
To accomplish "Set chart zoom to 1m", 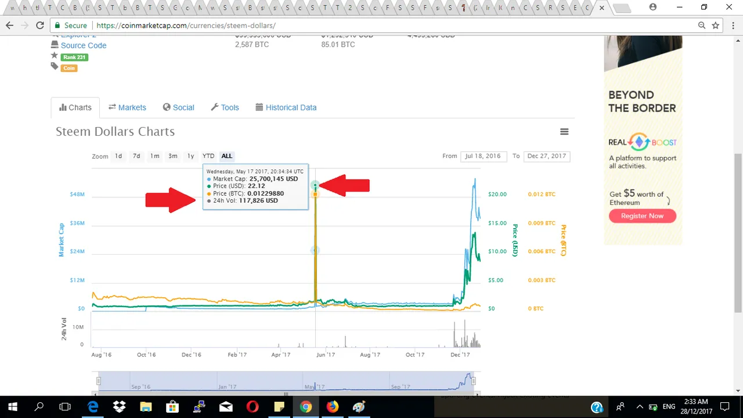I will pyautogui.click(x=154, y=156).
